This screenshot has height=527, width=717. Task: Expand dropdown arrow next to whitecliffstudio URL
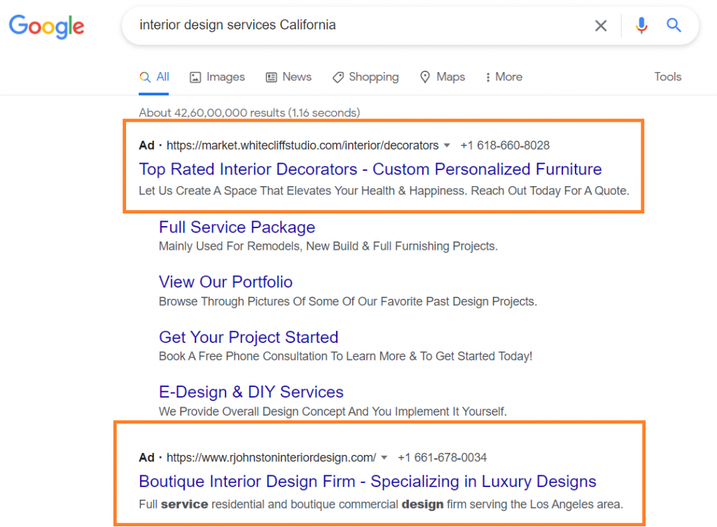(447, 146)
